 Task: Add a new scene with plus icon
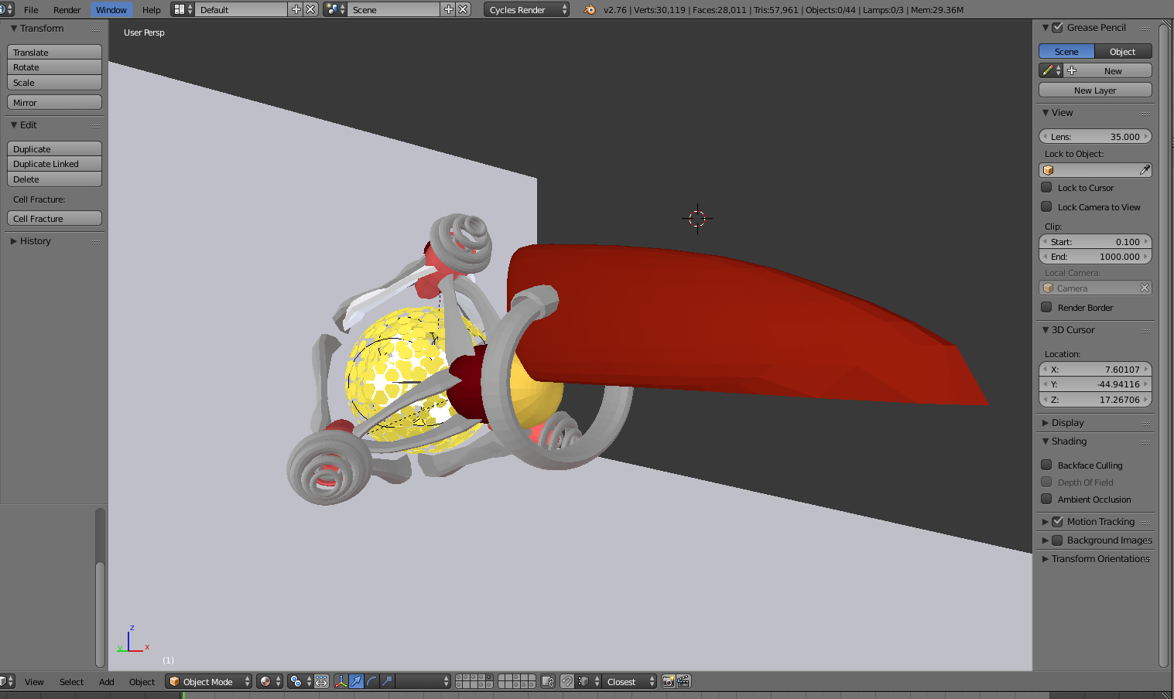point(448,9)
